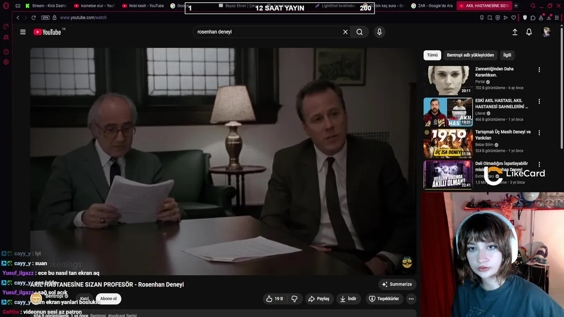This screenshot has width=564, height=317.
Task: Reload the page with the refresh icon
Action: [33, 18]
